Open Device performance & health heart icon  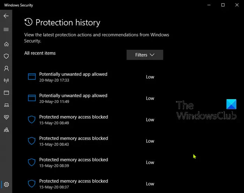(6, 118)
